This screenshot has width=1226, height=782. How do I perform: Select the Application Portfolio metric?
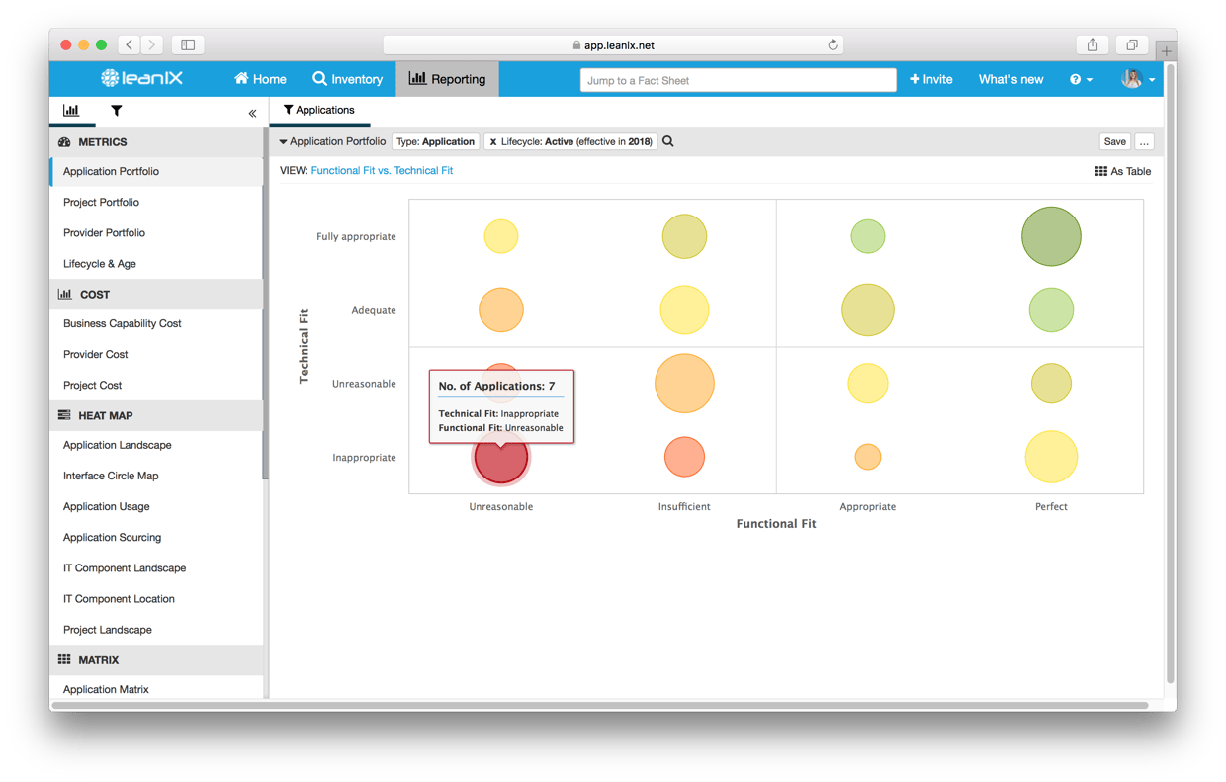pyautogui.click(x=110, y=171)
